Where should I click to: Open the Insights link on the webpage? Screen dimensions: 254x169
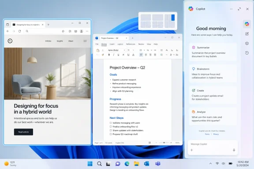(x=60, y=41)
